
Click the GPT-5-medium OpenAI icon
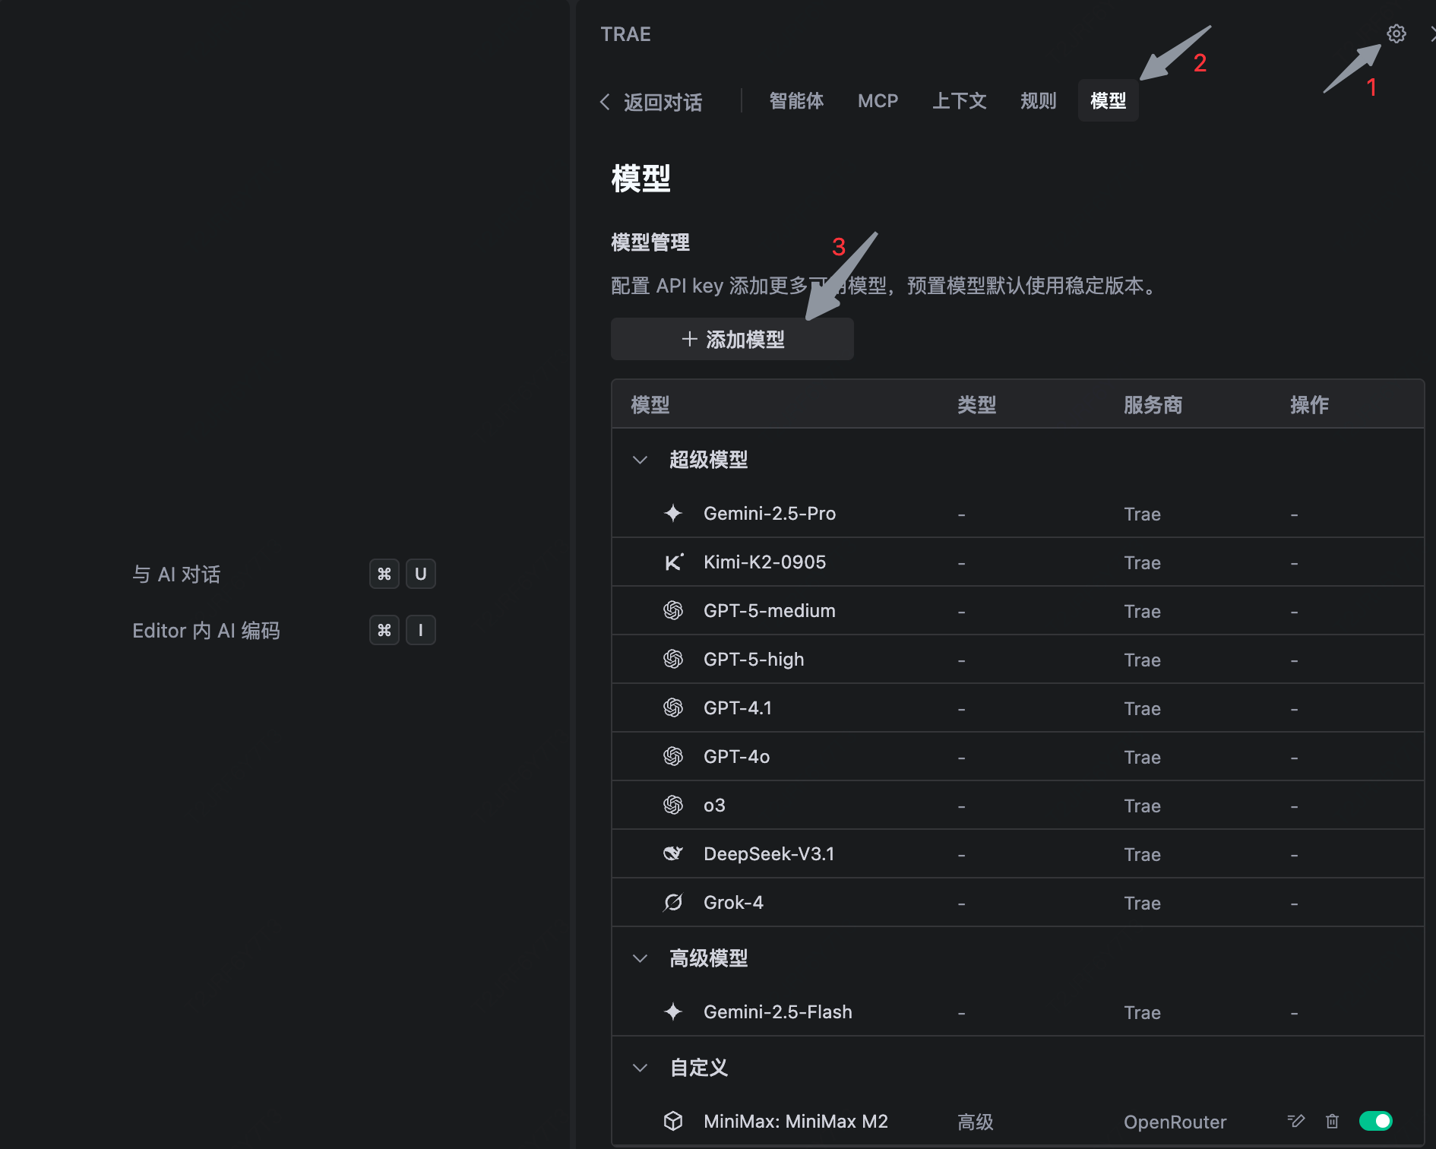tap(673, 611)
